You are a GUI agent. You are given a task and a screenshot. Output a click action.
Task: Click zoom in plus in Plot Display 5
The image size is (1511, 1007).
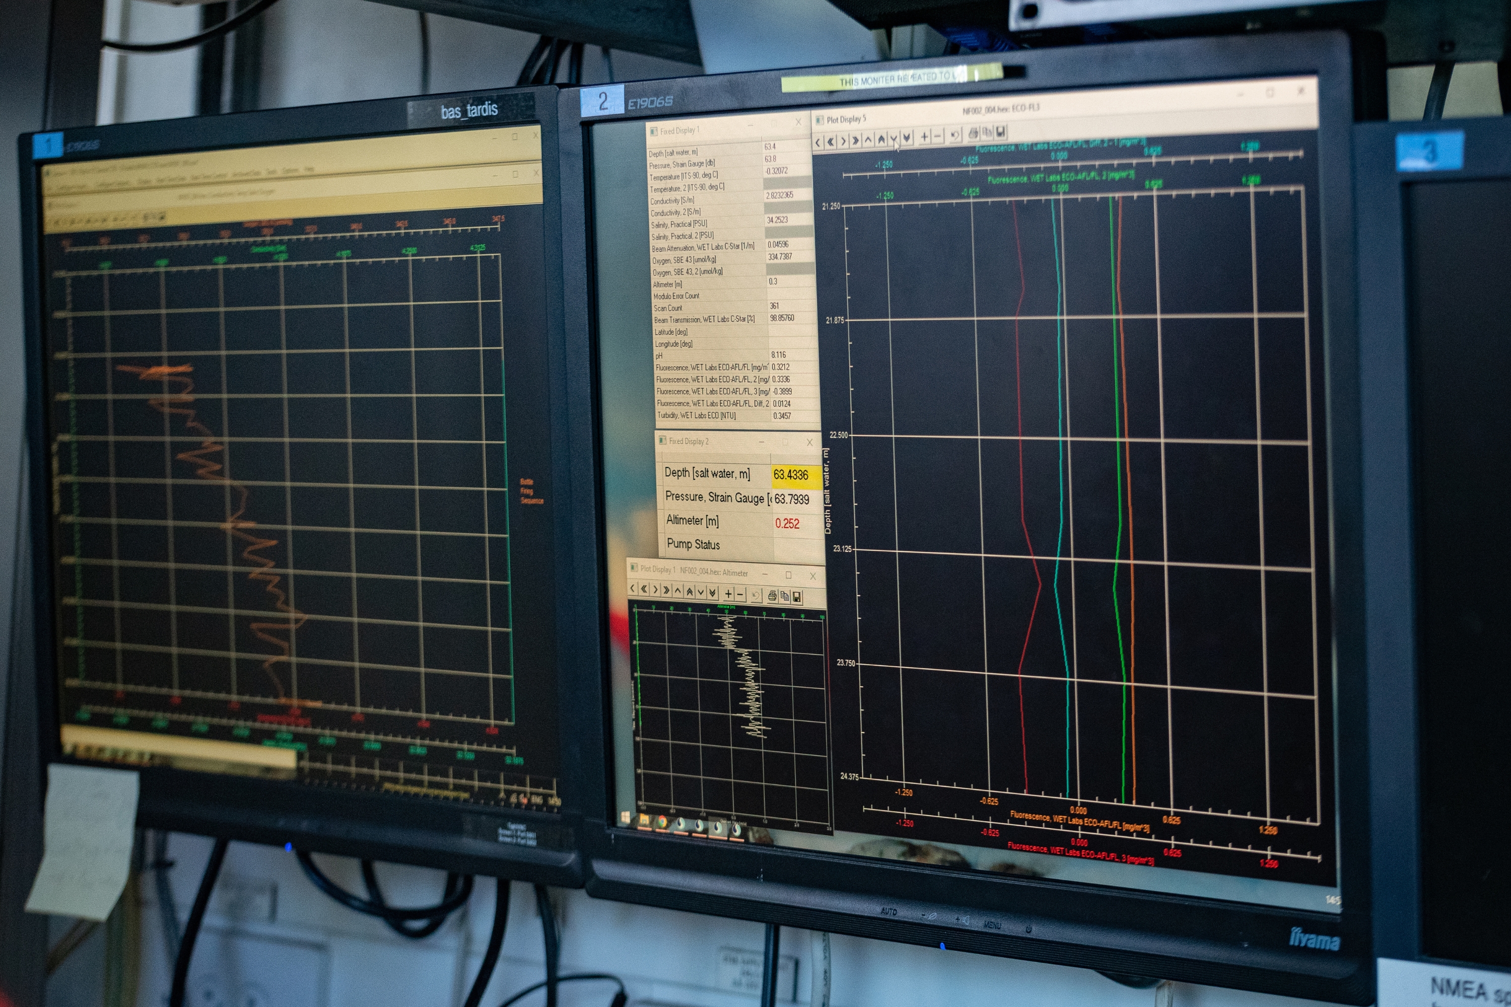point(924,136)
